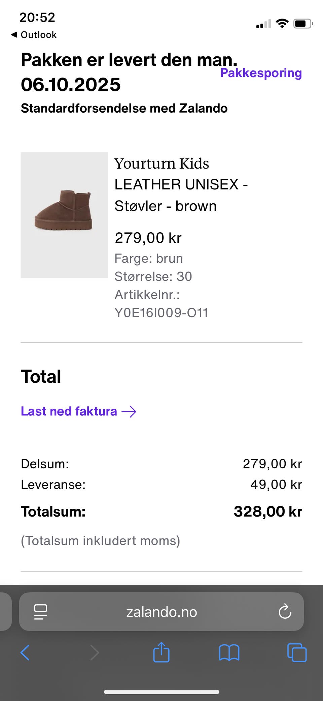Tap the cellular signal bars
Screen dimensions: 323x701
(263, 24)
